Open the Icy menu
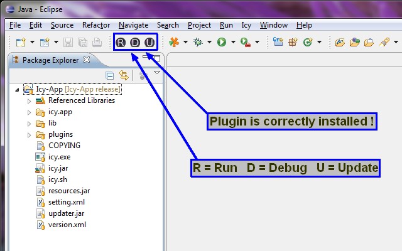402x251 pixels. [246, 25]
